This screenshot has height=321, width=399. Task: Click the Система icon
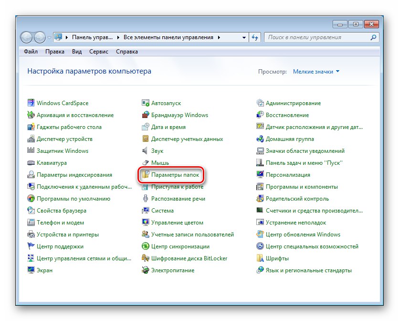pos(145,211)
